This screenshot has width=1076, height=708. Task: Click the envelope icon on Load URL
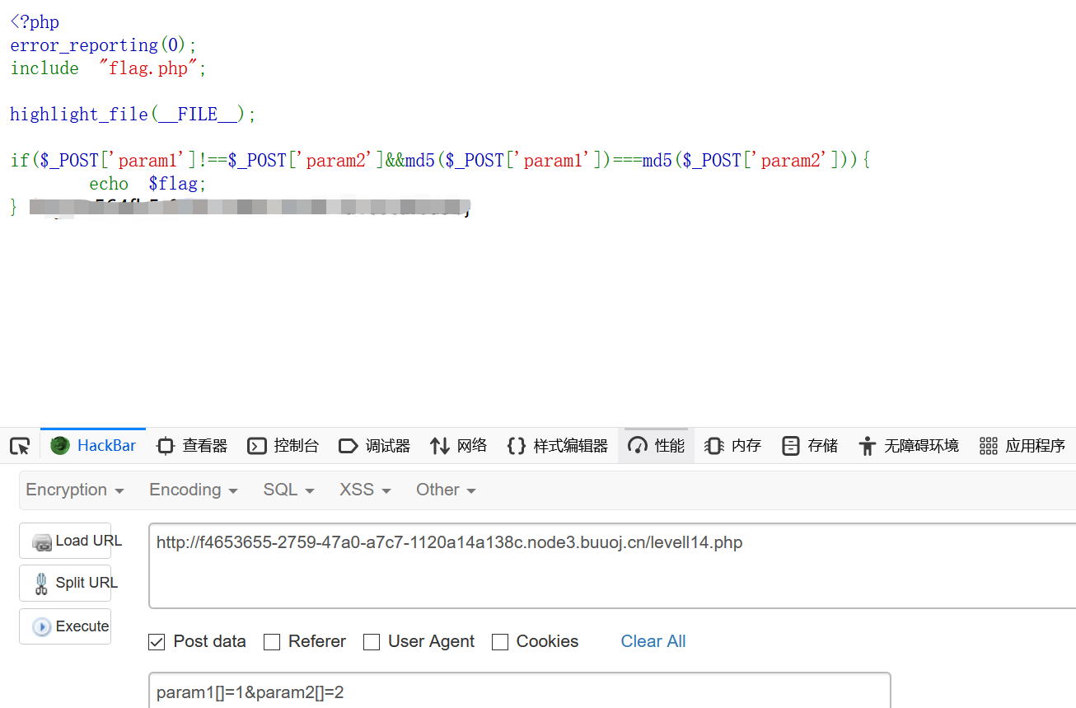point(42,542)
